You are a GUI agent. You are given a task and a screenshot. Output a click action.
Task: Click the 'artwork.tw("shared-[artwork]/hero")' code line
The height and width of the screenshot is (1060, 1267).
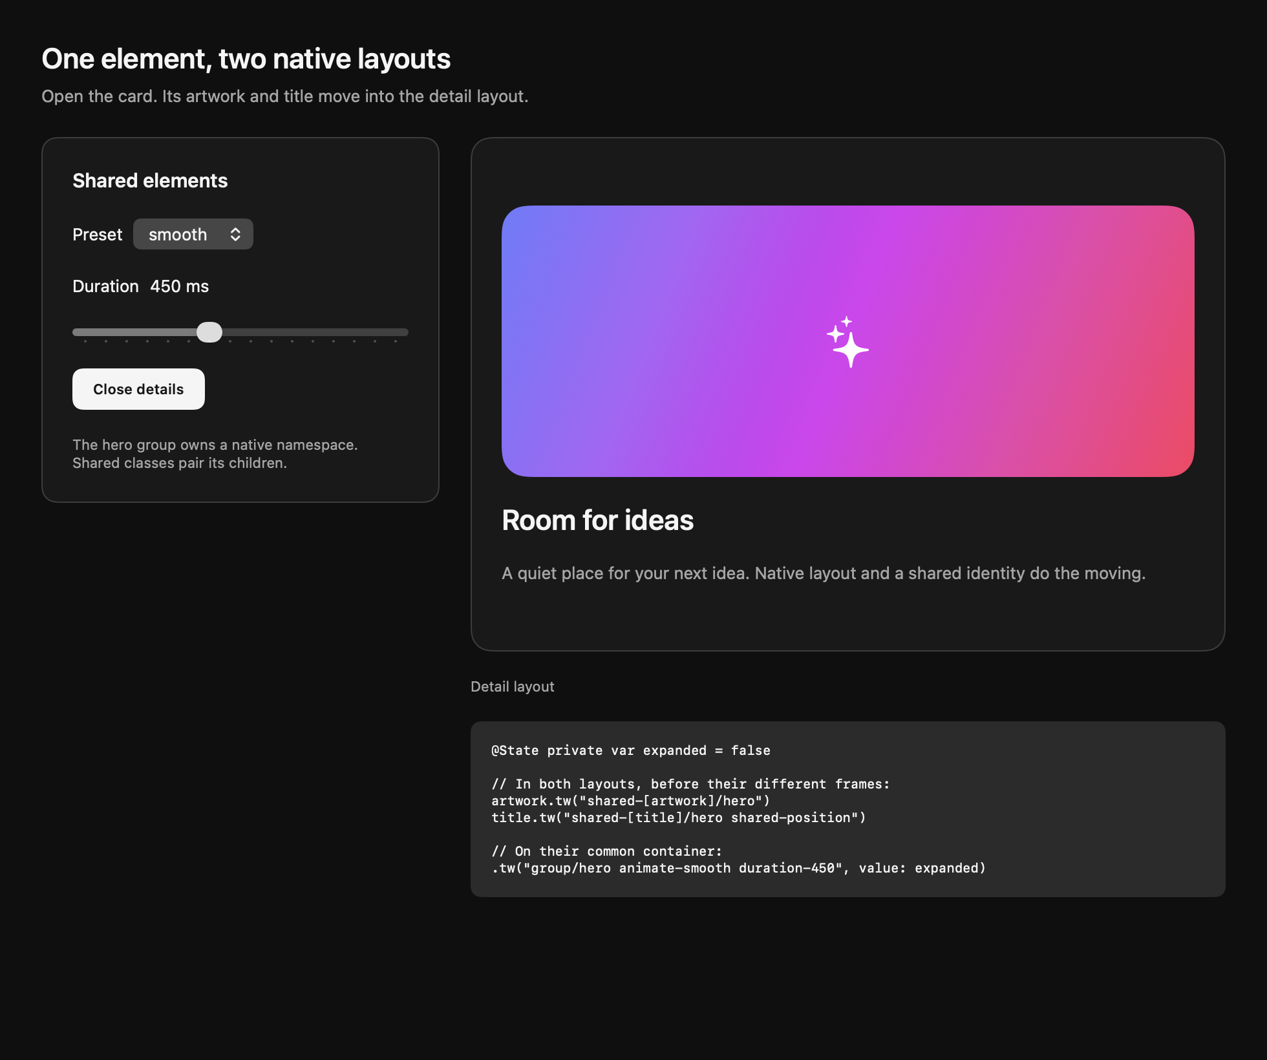click(x=631, y=801)
